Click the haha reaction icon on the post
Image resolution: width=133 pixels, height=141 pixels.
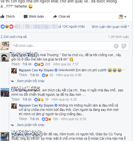7,27
